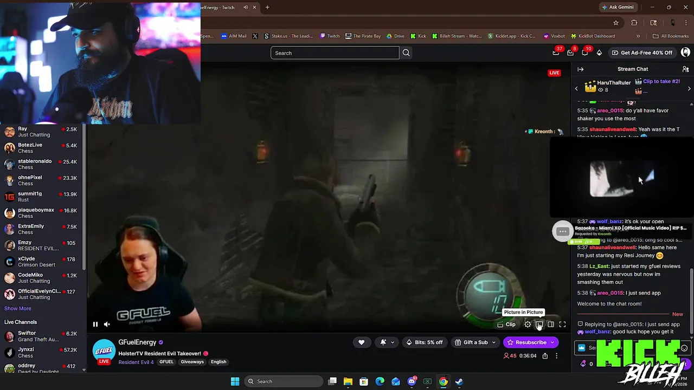
Task: Click the Twitch bookmark in bookmarks bar
Action: click(x=330, y=36)
